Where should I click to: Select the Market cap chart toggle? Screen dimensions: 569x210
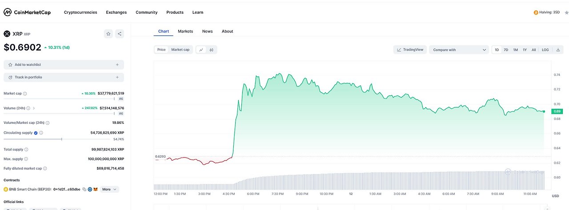[180, 50]
